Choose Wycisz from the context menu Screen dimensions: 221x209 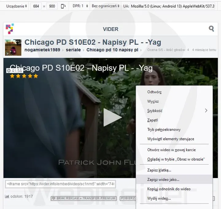point(153,101)
